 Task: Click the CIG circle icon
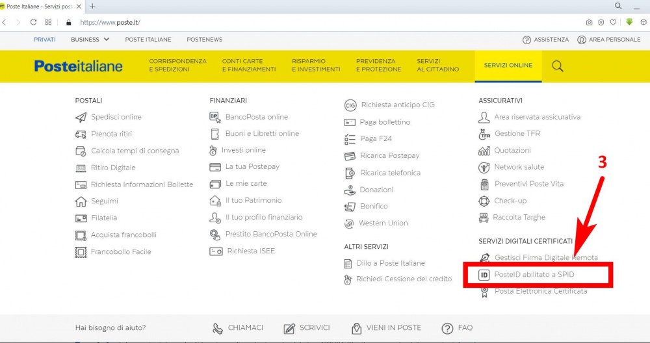coord(350,105)
